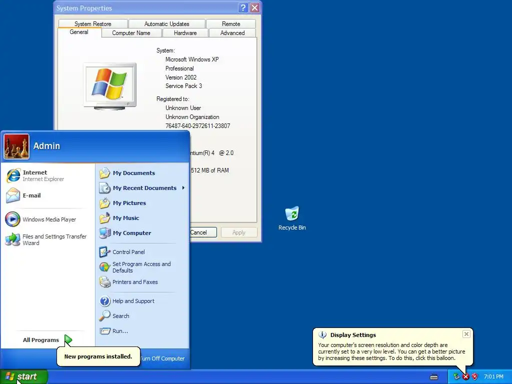512x384 pixels.
Task: Click Help and Support question icon
Action: coord(105,301)
